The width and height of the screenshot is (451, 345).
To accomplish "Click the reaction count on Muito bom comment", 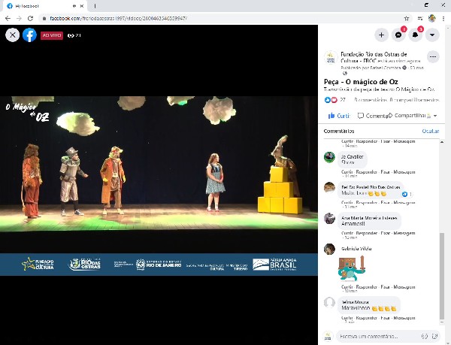I will pos(407,195).
